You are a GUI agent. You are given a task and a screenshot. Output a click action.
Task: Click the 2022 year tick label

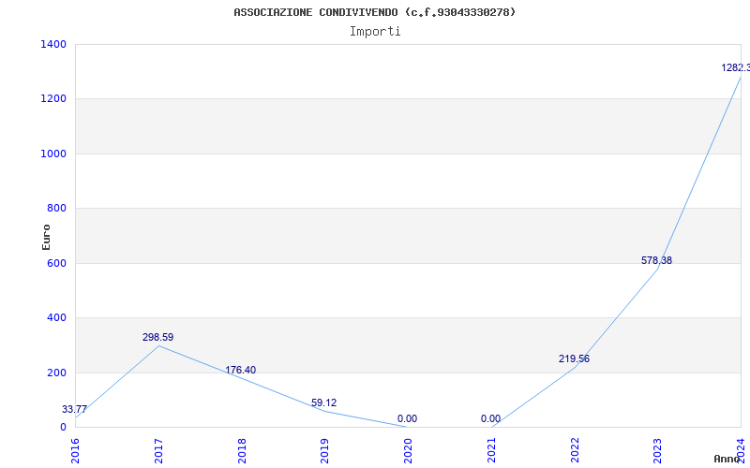tap(575, 450)
